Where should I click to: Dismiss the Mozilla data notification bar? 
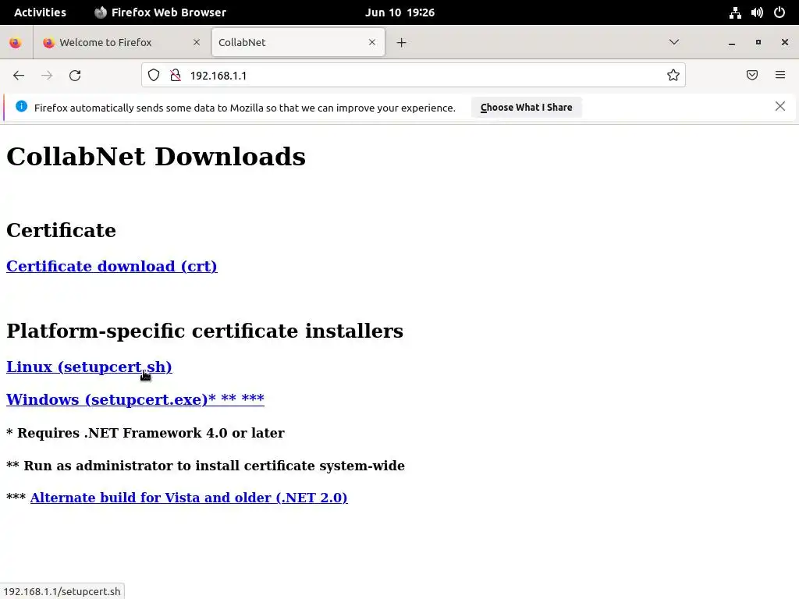point(780,106)
